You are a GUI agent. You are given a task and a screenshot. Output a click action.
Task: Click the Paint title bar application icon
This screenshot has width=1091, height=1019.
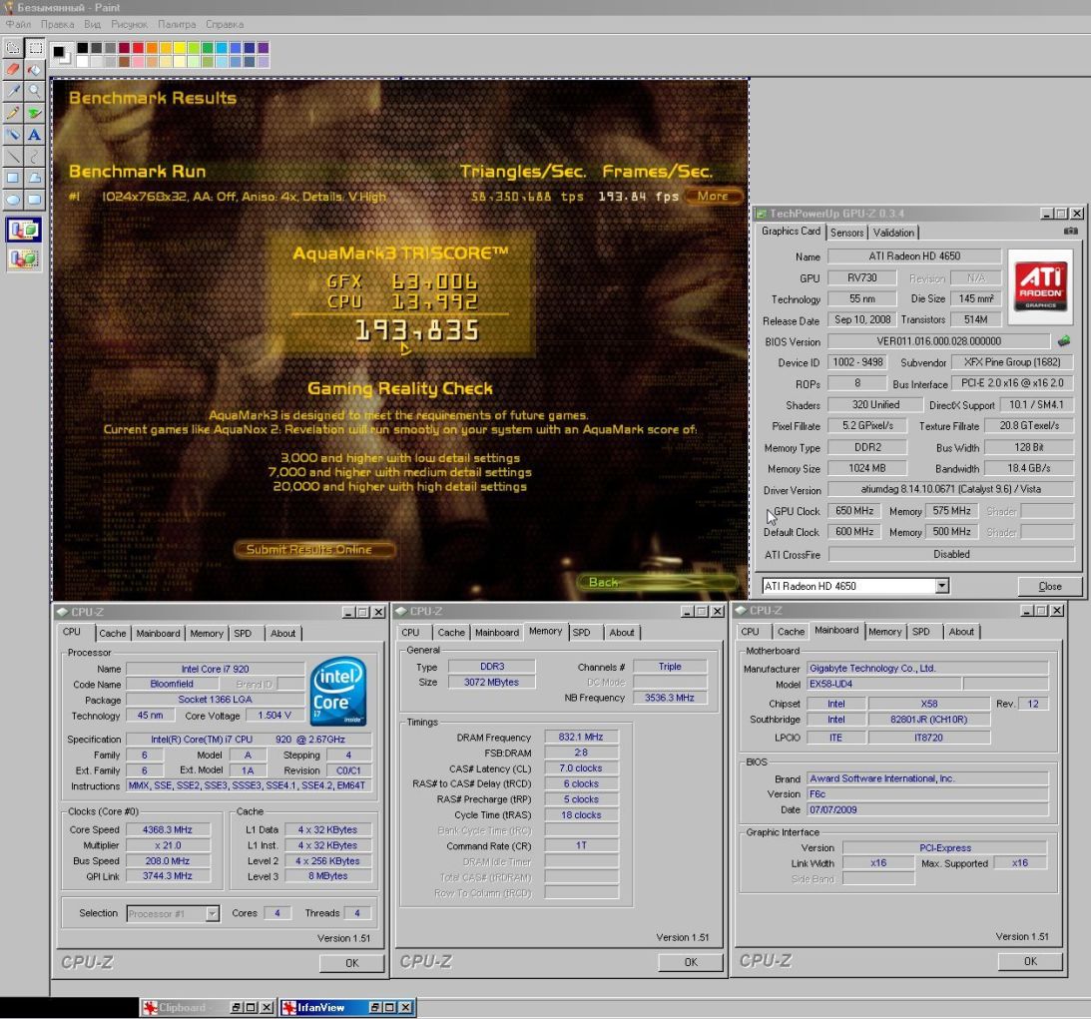coord(8,7)
